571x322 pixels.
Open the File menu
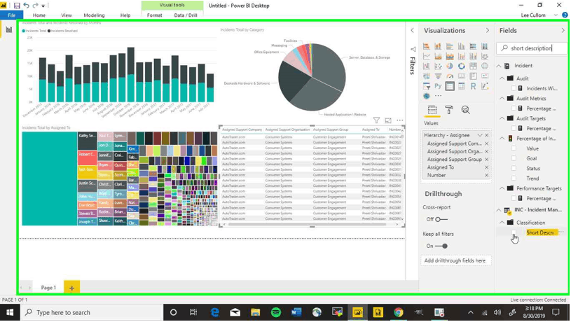(x=12, y=15)
